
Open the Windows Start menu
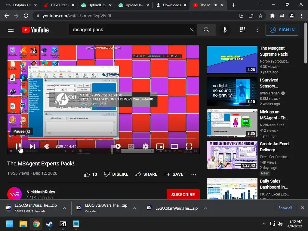tap(10, 224)
